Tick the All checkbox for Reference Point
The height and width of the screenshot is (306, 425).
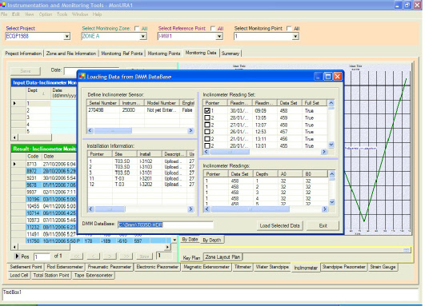pos(213,29)
